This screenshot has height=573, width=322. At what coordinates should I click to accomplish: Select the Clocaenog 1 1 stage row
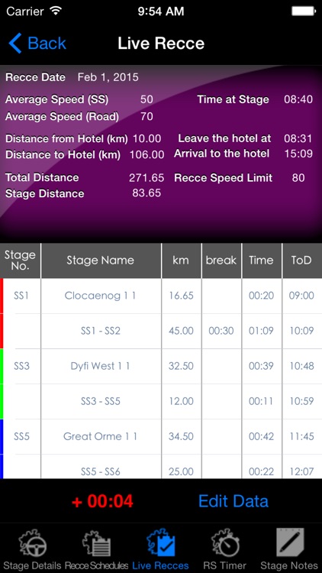[161, 296]
